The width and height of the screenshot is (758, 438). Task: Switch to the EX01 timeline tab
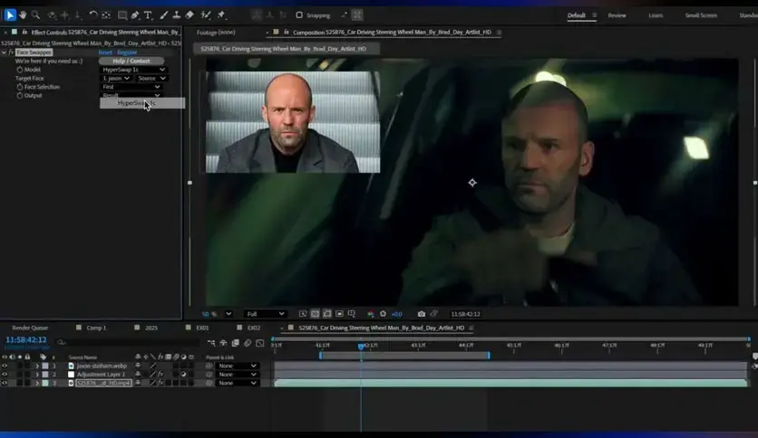[x=202, y=328]
